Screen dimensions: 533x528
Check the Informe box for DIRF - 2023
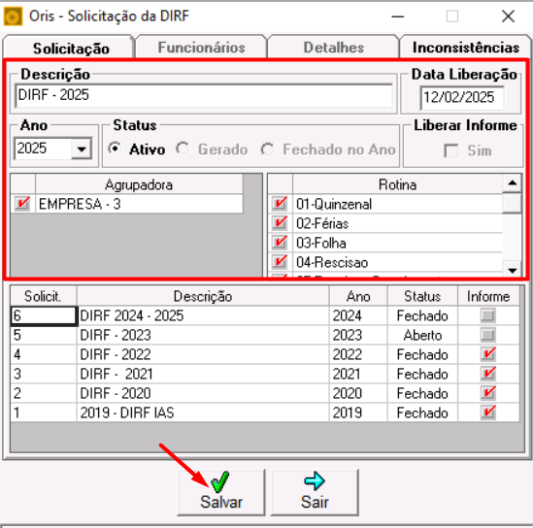[x=488, y=335]
